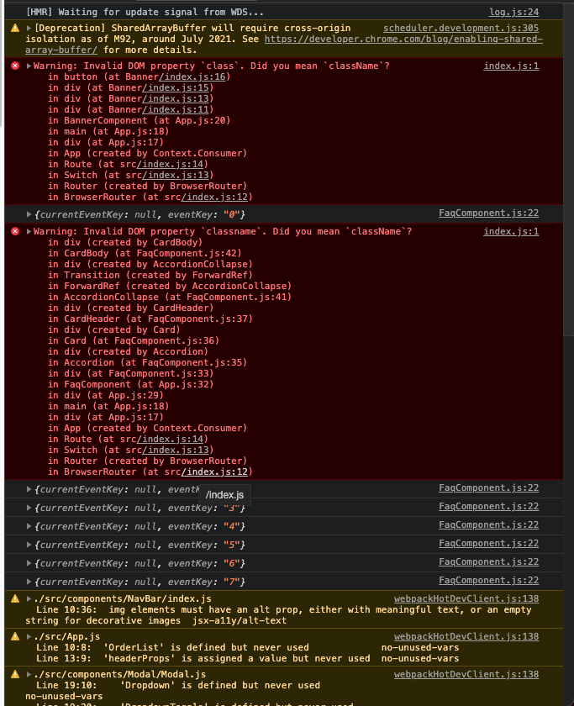
Task: Open src/index.js:14 link in the `classname` warning stack
Action: [x=170, y=439]
